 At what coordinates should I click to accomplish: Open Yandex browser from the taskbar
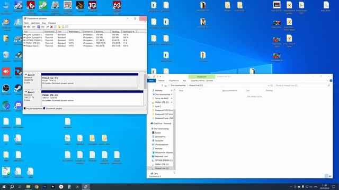point(61,186)
